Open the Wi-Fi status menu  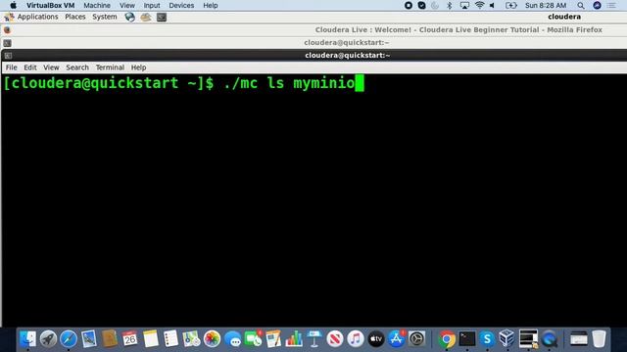(479, 5)
